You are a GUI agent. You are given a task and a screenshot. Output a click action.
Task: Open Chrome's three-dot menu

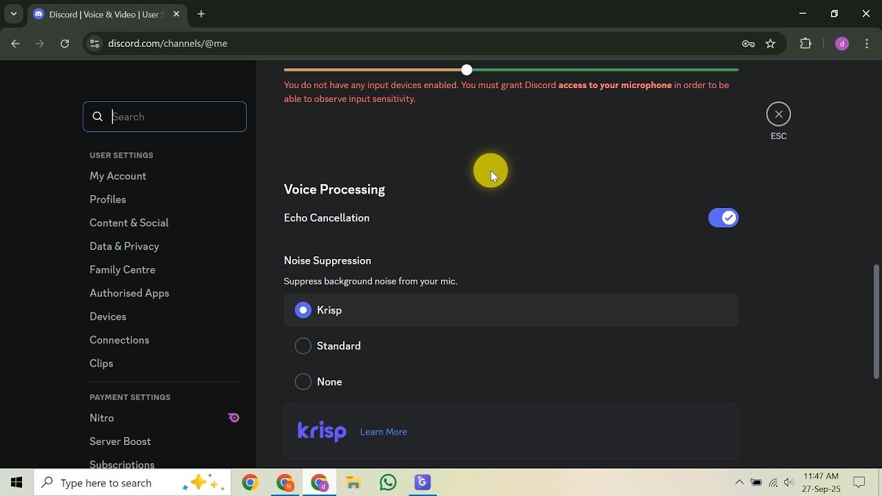[867, 43]
